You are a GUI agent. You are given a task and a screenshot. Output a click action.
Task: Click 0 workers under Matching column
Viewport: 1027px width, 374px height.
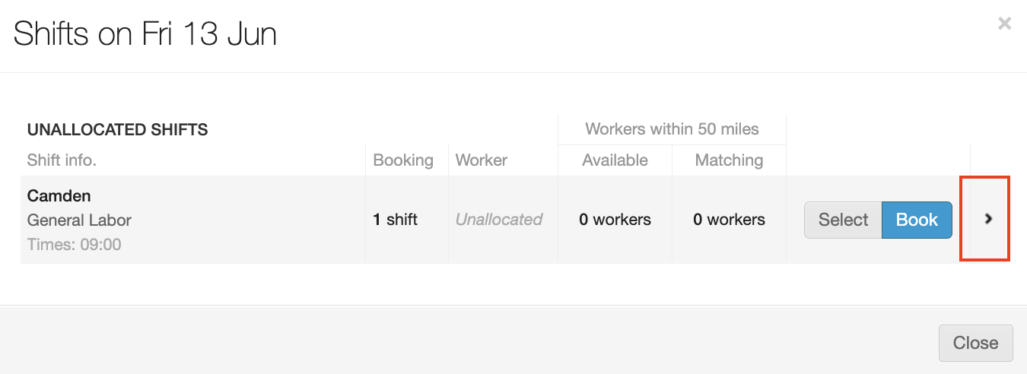pos(729,220)
